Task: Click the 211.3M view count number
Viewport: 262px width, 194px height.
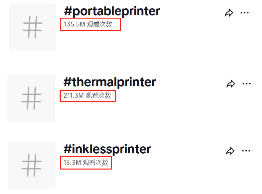Action: coord(73,96)
